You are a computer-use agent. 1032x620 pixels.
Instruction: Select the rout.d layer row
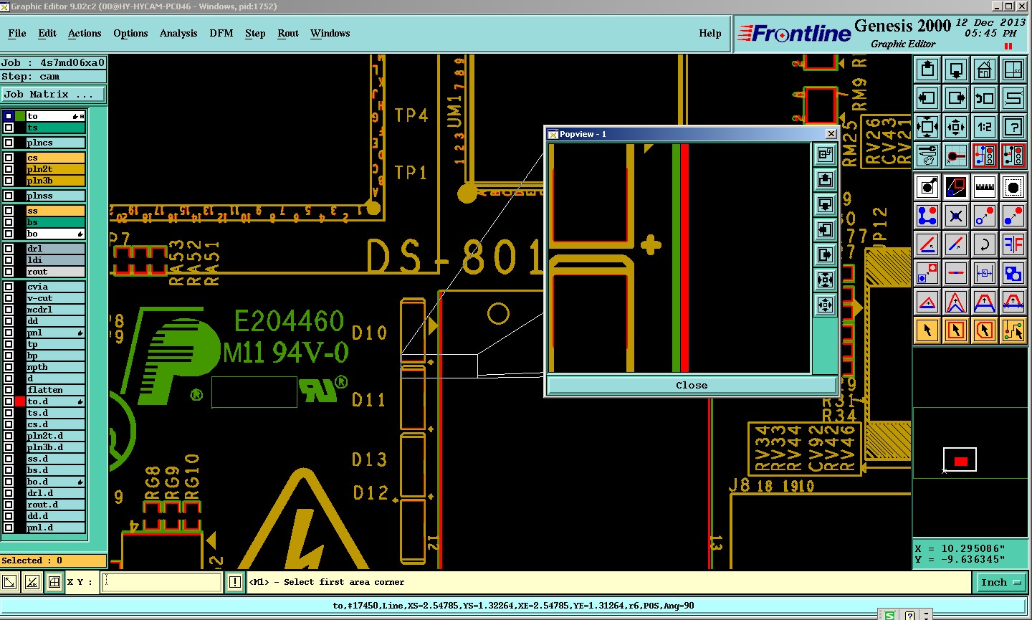pos(55,505)
